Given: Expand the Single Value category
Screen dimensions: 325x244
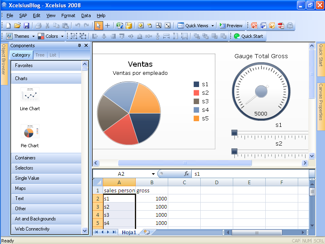Looking at the screenshot, I should [46, 178].
